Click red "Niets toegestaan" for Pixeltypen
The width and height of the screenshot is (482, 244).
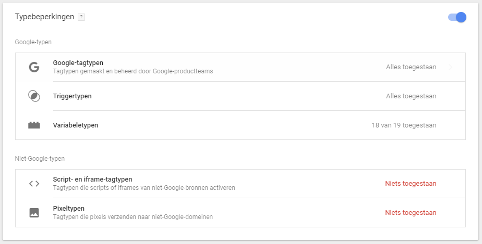point(411,213)
